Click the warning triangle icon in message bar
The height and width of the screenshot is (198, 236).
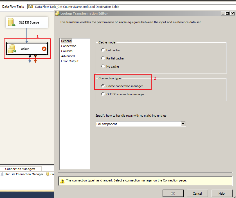click(x=62, y=181)
